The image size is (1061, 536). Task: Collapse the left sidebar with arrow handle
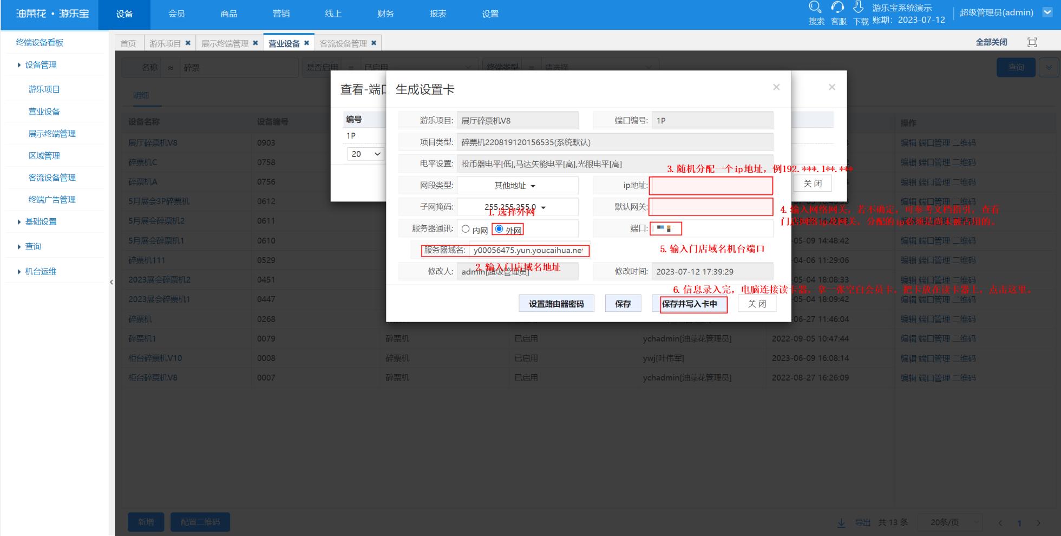click(112, 282)
